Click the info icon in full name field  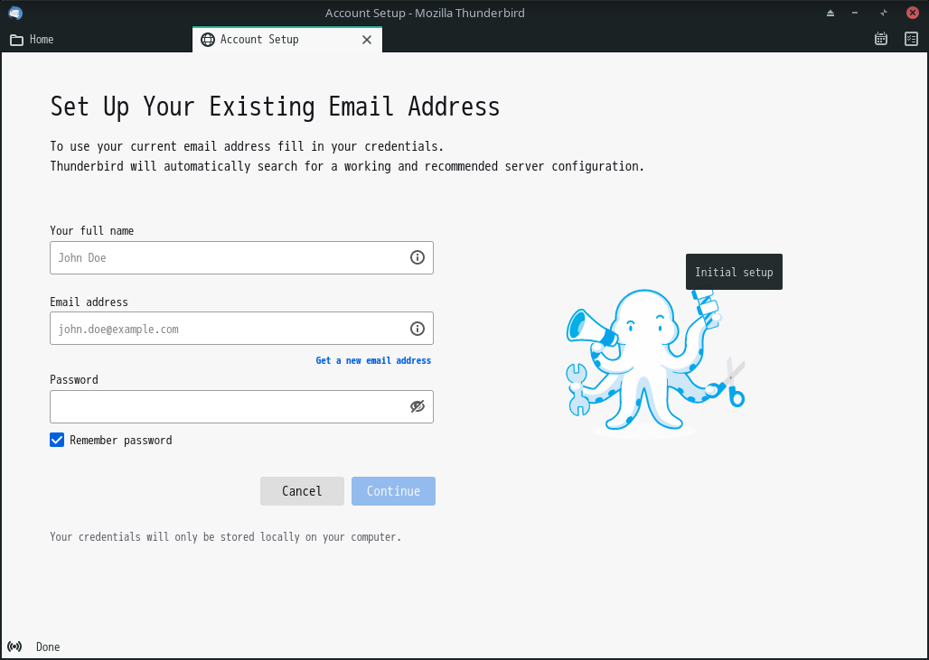click(418, 257)
